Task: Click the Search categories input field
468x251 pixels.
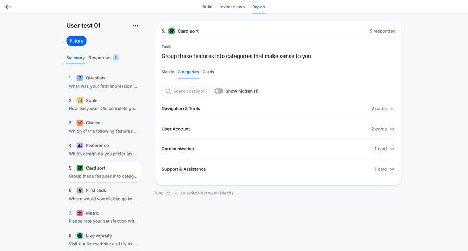Action: pos(189,91)
